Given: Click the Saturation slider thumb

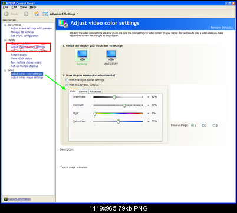Looking at the screenshot, I should tap(118, 122).
